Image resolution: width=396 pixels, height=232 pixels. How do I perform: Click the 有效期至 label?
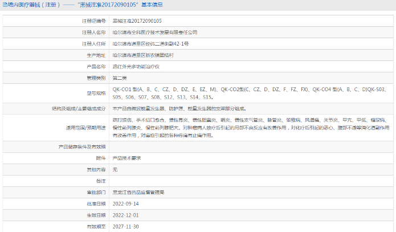coord(96,227)
